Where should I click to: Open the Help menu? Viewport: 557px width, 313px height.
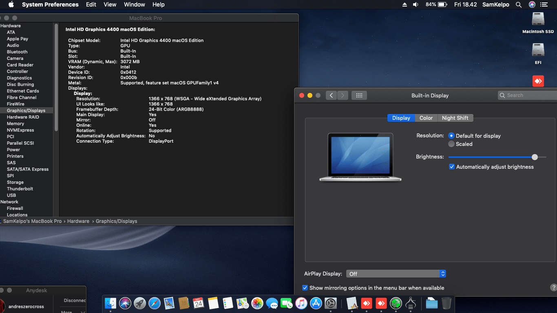click(x=158, y=4)
